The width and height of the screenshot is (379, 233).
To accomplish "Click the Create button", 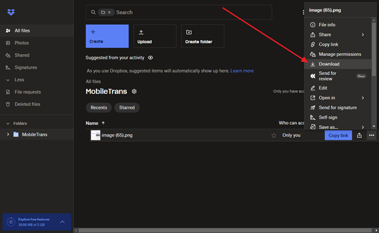I will tap(107, 36).
